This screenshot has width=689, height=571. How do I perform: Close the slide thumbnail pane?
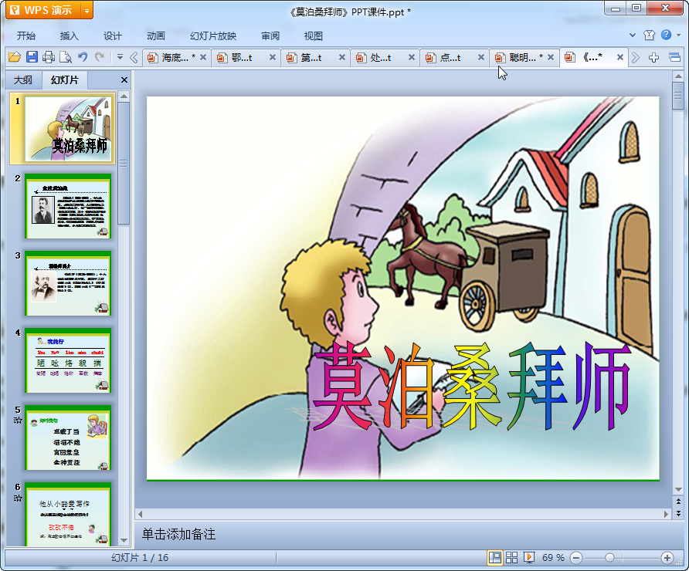124,80
